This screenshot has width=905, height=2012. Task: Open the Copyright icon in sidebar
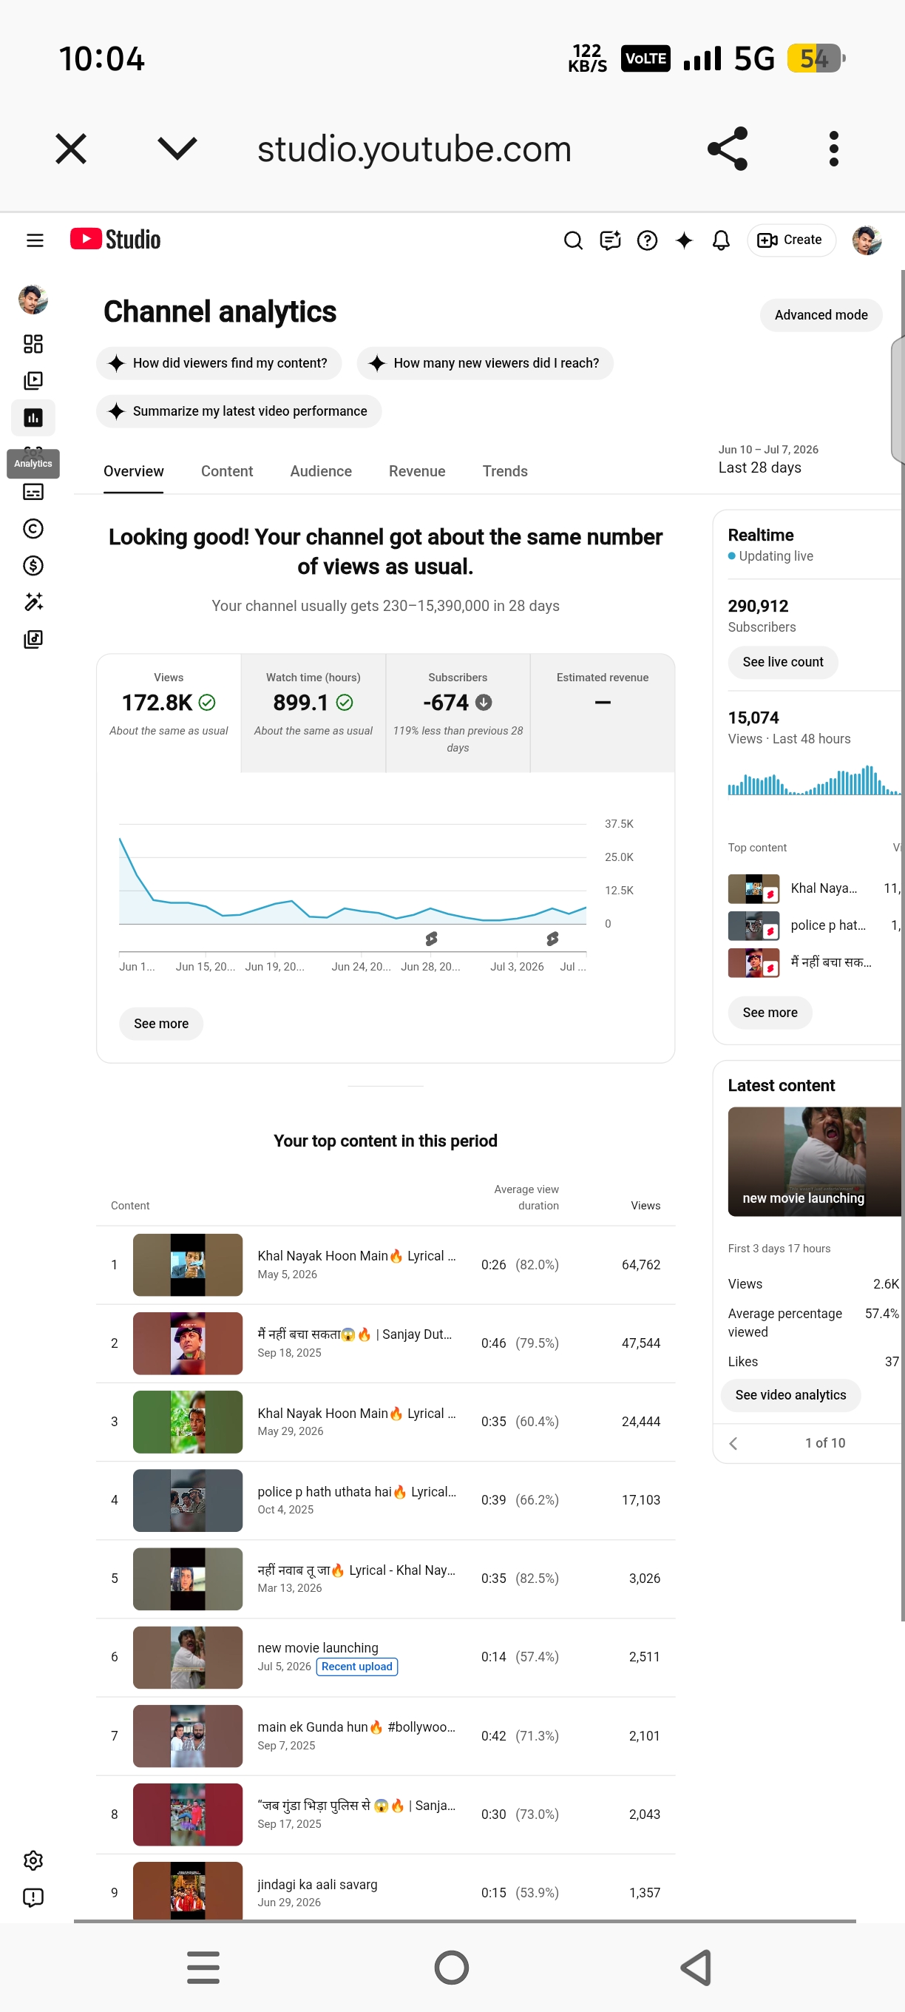[x=33, y=529]
